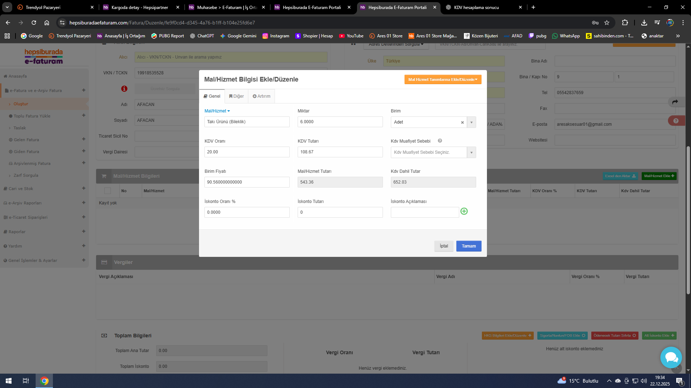Expand e-Fatura ve e-Arşiv Fatura menu

tap(83, 90)
